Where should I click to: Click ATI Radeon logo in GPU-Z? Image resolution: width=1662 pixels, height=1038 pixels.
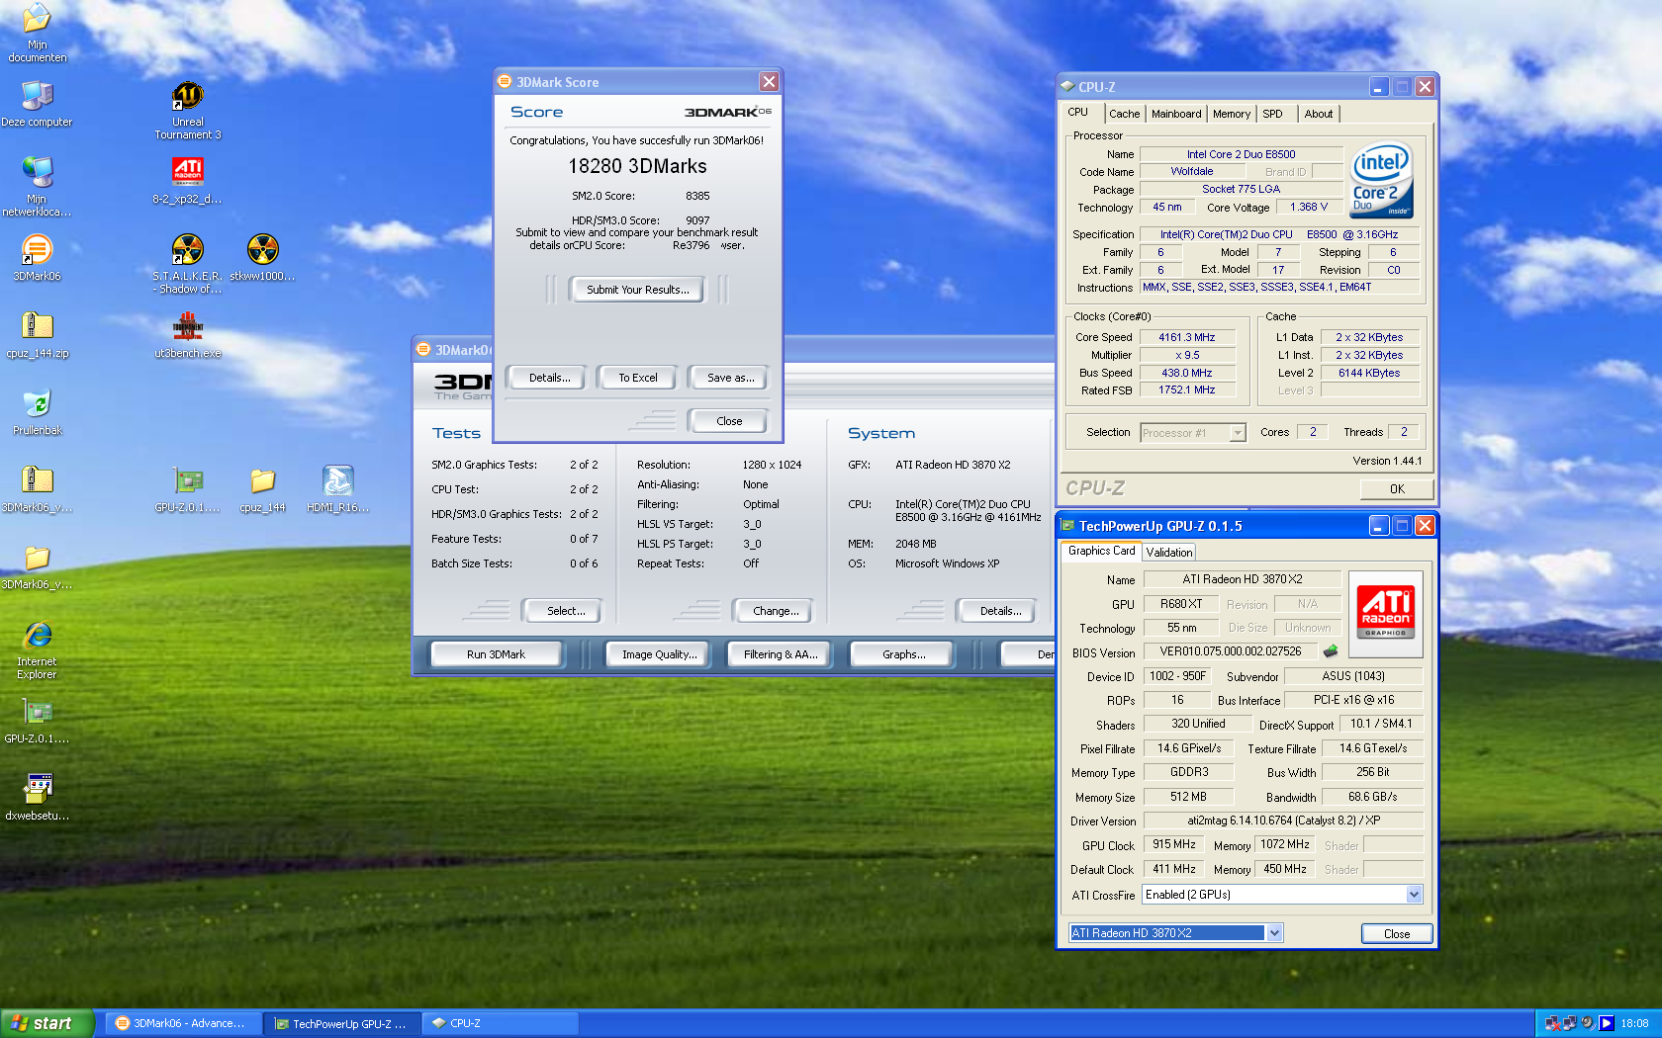(x=1386, y=613)
